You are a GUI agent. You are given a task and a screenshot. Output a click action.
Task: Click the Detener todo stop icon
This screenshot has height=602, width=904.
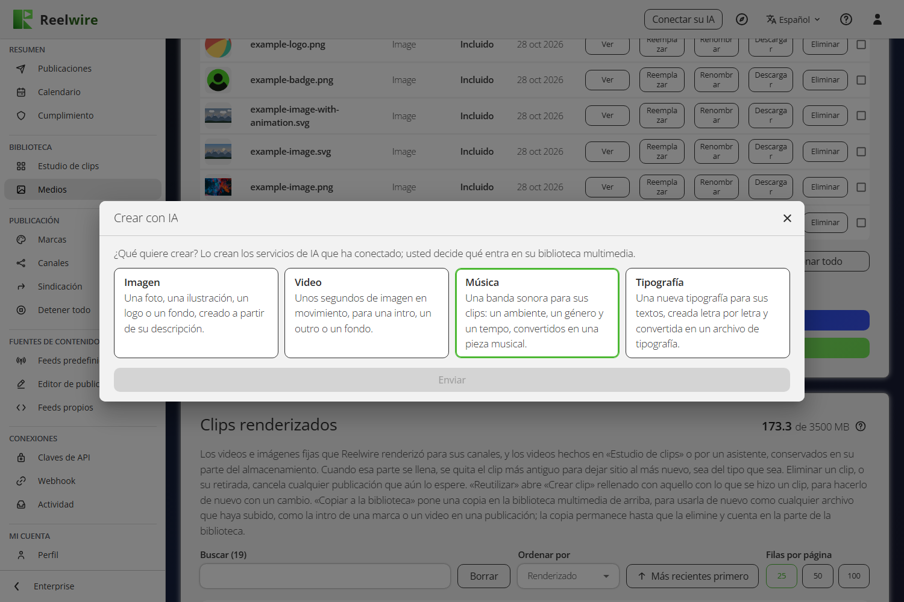tap(21, 310)
